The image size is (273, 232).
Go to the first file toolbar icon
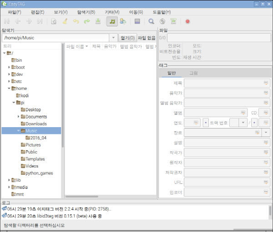[7, 21]
